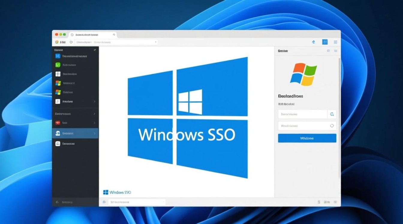The image size is (403, 224).
Task: Click the pin icon at top of sidebar
Action: [x=95, y=50]
